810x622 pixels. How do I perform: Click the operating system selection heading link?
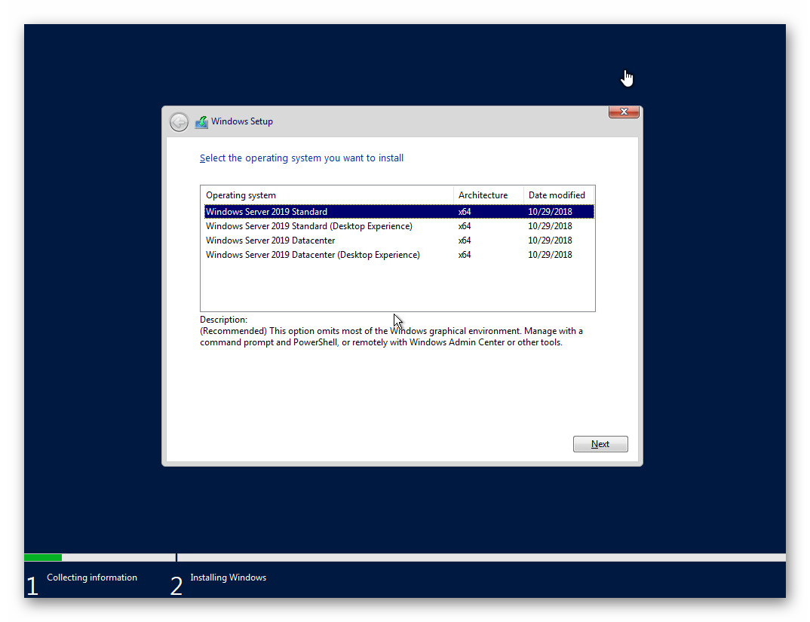tap(301, 158)
